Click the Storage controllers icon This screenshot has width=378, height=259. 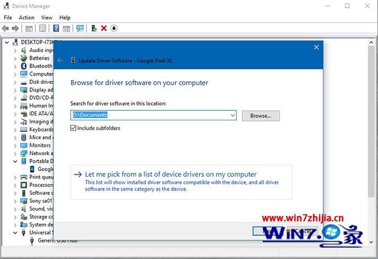24,217
